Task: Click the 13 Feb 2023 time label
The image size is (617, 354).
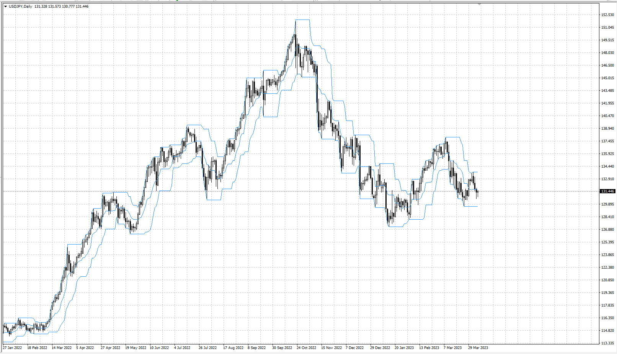Action: [429, 348]
